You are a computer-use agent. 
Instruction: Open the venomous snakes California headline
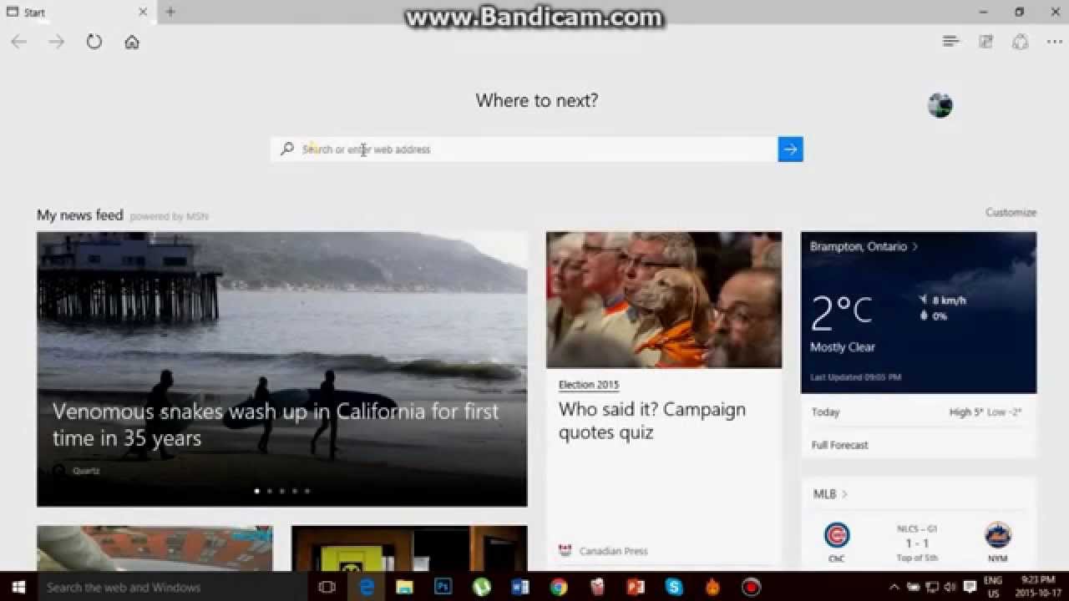click(276, 425)
